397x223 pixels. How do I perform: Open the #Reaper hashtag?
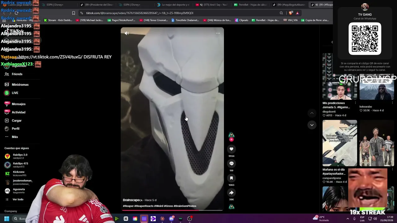coord(128,206)
